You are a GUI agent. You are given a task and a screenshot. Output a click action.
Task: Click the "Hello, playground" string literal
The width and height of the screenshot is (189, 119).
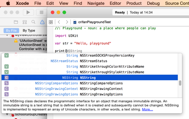[x=92, y=43]
